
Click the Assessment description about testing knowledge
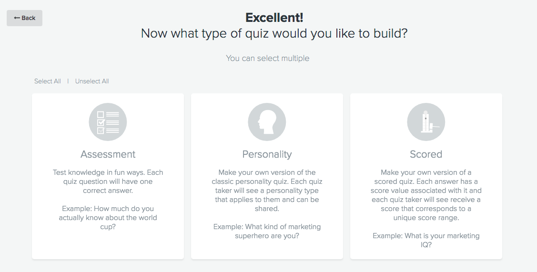[x=108, y=181]
